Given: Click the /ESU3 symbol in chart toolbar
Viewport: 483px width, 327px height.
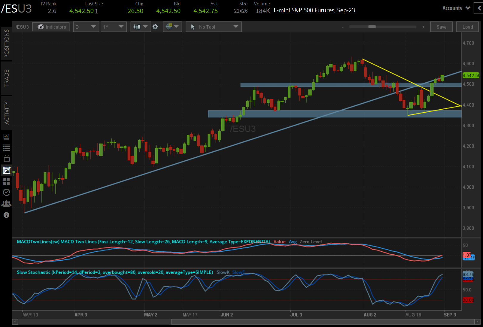Looking at the screenshot, I should tap(22, 27).
